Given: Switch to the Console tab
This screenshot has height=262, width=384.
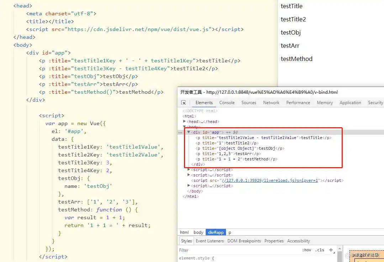Looking at the screenshot, I should tap(227, 102).
